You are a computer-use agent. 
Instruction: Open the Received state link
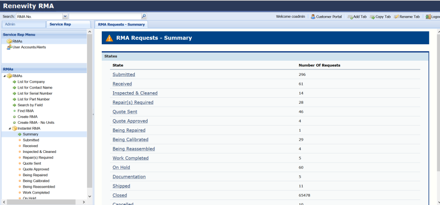point(122,84)
